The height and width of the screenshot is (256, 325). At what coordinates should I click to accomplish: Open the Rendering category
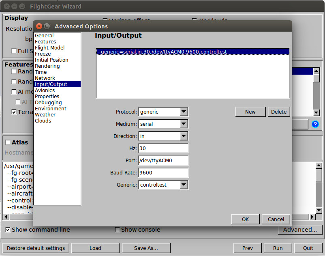pos(47,66)
